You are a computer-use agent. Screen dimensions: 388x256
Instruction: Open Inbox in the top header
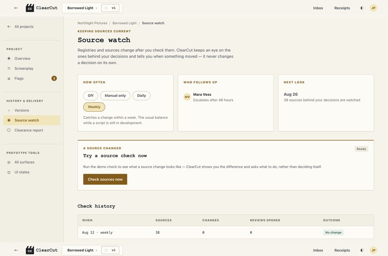[x=318, y=8]
